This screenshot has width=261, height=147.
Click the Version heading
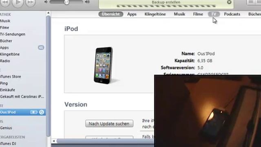[x=76, y=105]
